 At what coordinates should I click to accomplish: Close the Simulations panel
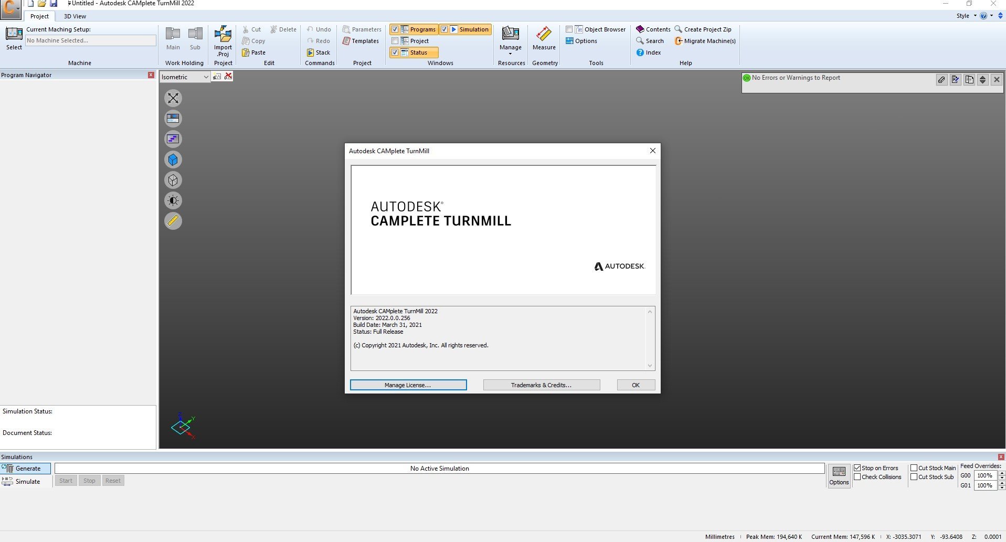(x=1001, y=457)
